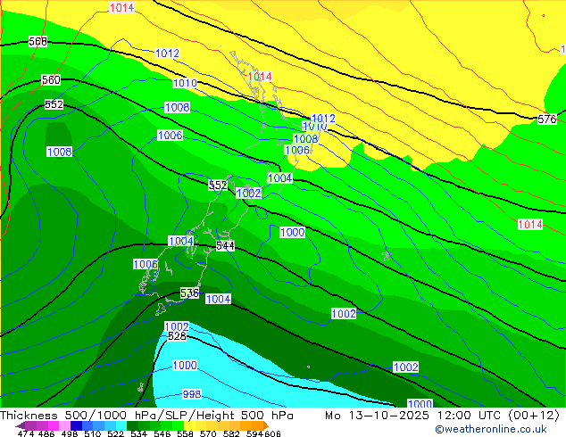This screenshot has width=566, height=437.
Task: Click the blue 1004 label left of the 544
Action: (181, 241)
